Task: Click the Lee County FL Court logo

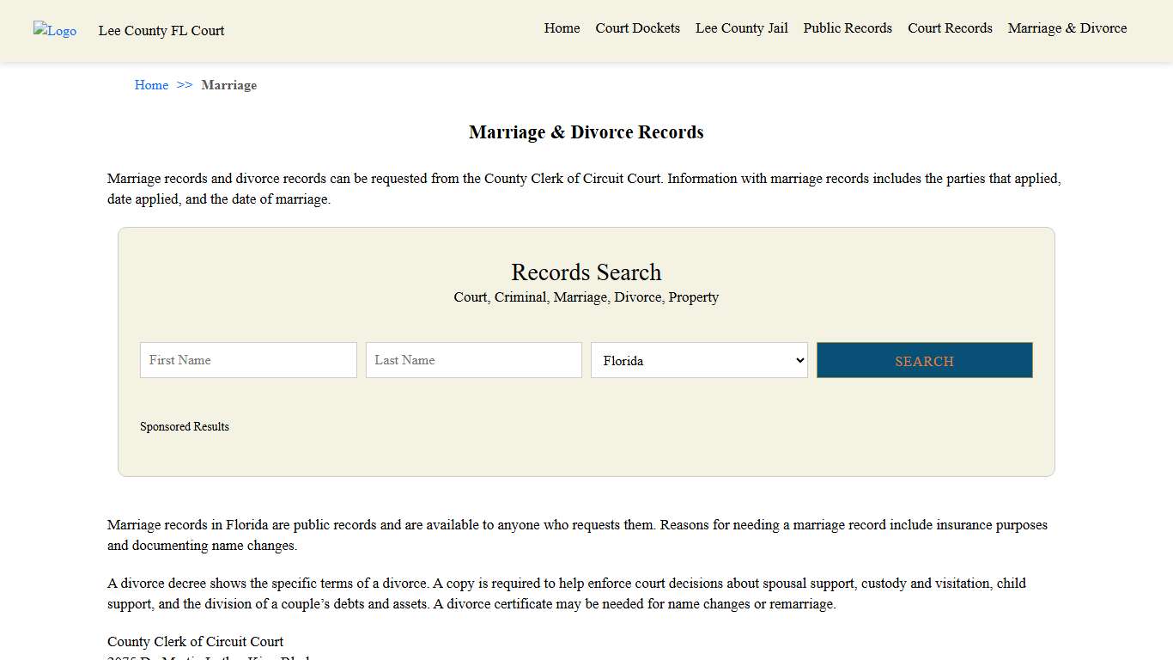Action: click(x=54, y=30)
